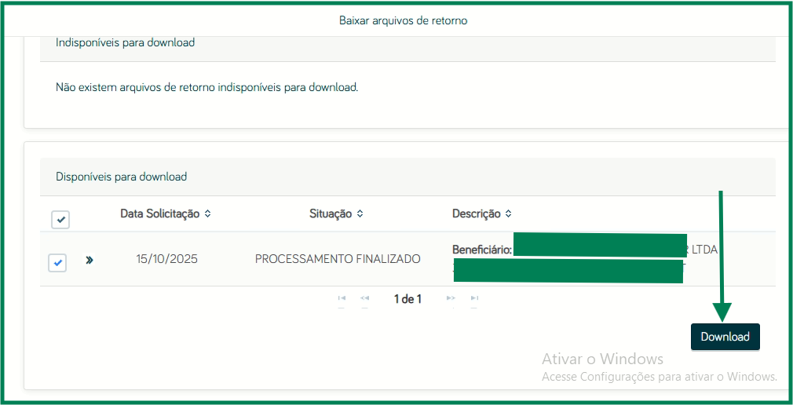Click sort arrows beside Descrição
The width and height of the screenshot is (793, 405).
508,213
